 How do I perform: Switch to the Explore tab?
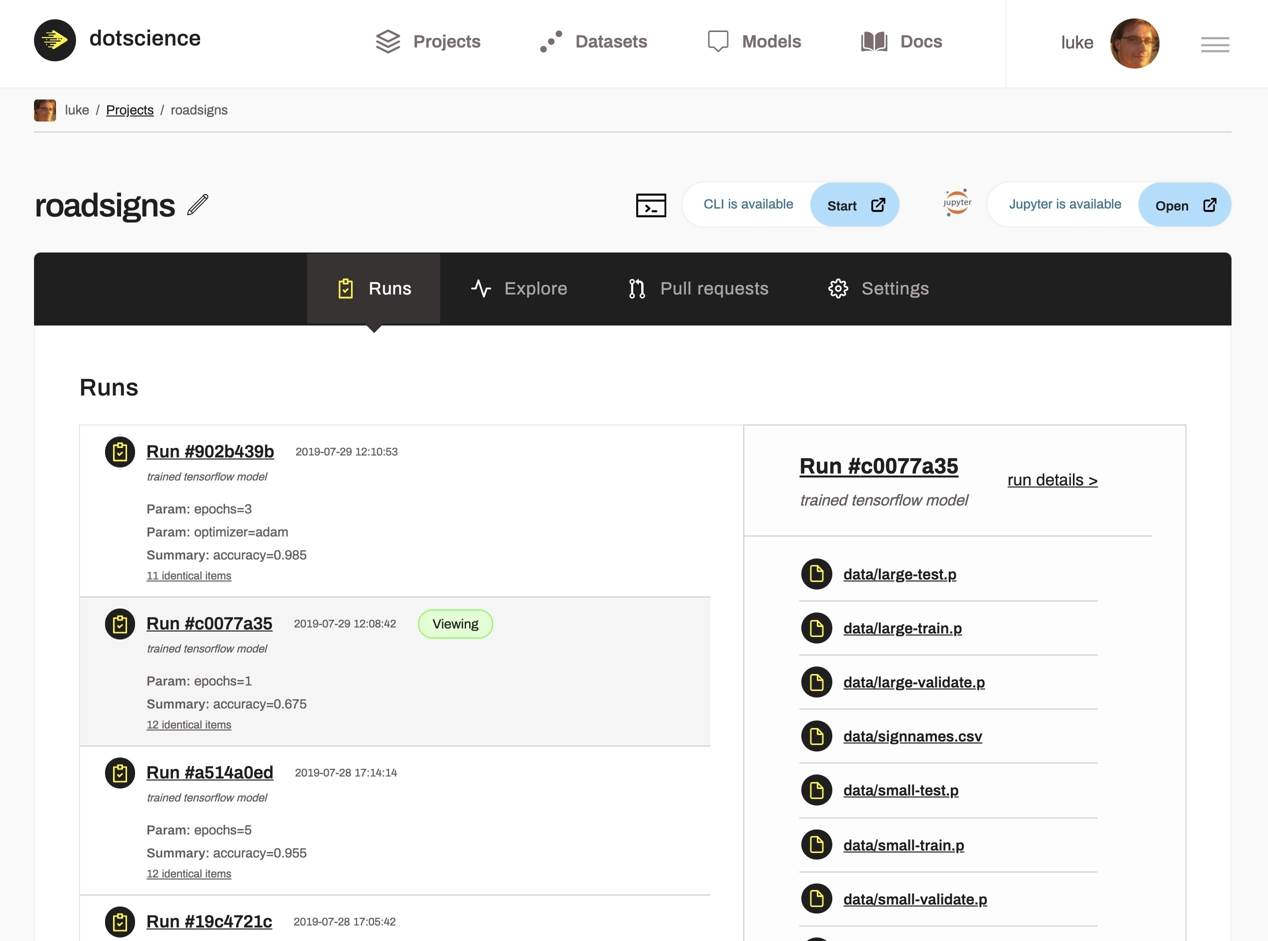click(519, 289)
